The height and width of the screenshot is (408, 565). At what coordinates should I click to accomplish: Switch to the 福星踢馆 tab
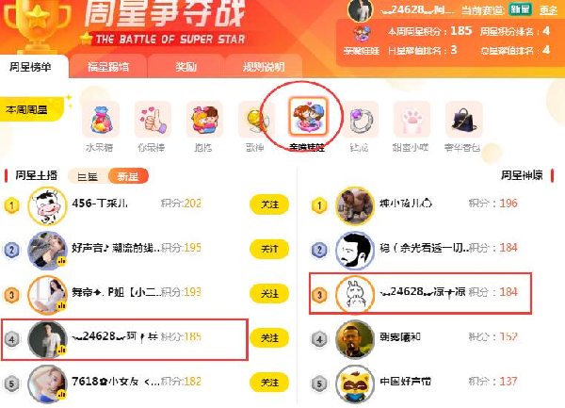[x=108, y=67]
